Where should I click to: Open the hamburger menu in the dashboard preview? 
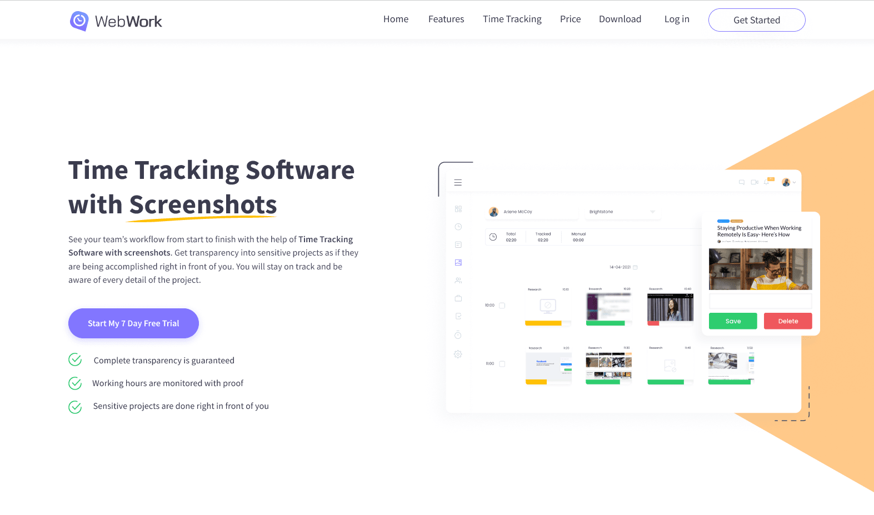458,182
